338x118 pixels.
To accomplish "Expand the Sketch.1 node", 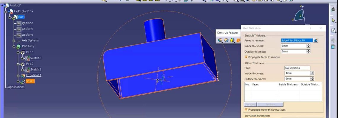I will (23, 58).
